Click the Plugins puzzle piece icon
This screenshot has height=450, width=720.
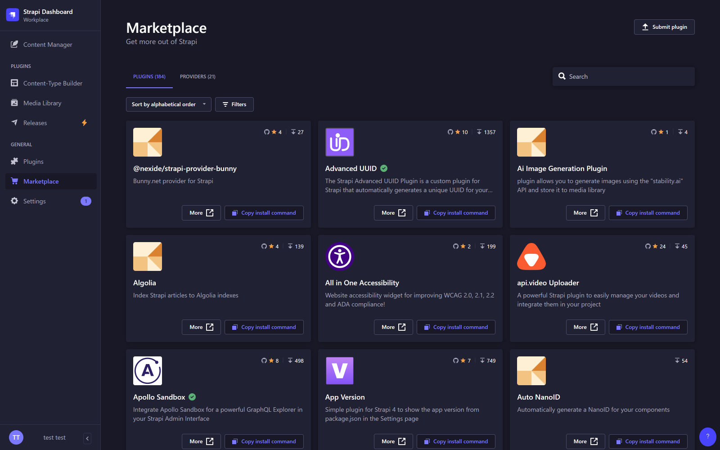pos(14,161)
